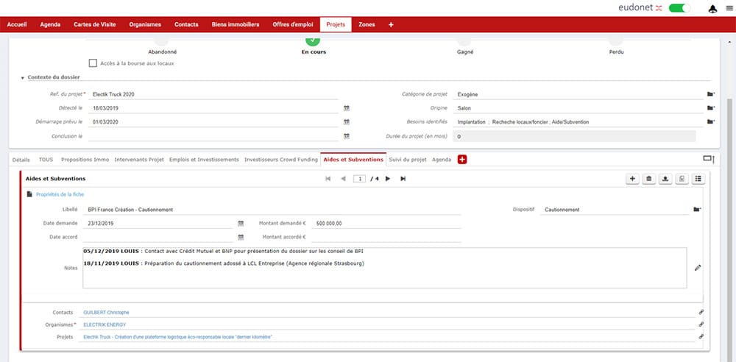Go to next record in pager
Screen dimensions: 736x362
388,179
